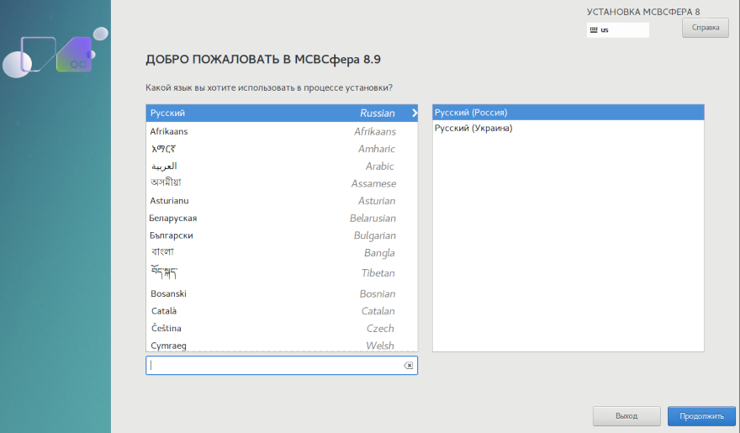Image resolution: width=740 pixels, height=433 pixels.
Task: Select Български (Bulgarian) language
Action: point(281,235)
